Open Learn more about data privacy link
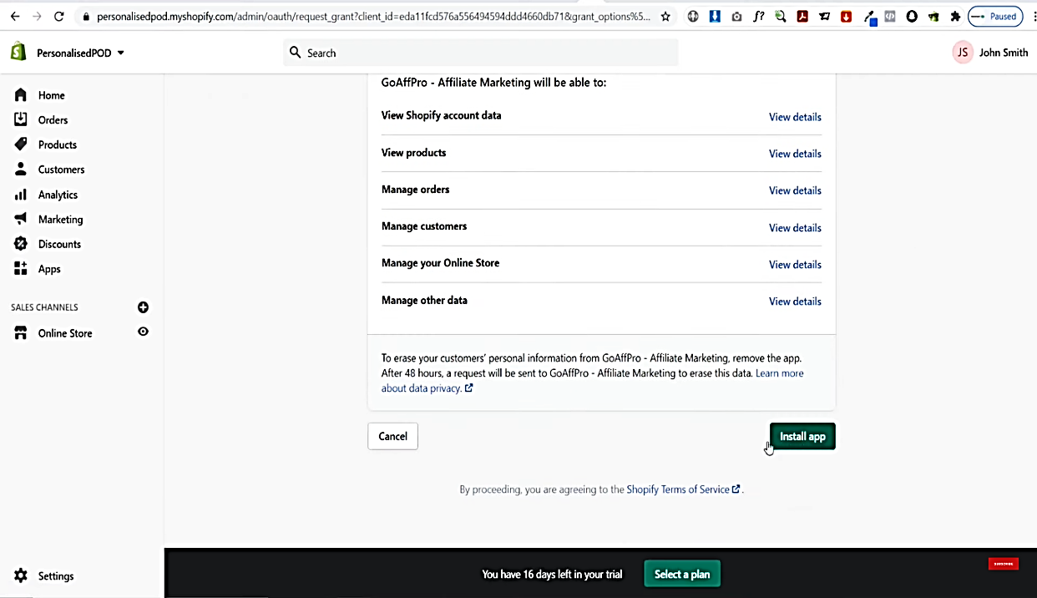1037x598 pixels. (780, 373)
